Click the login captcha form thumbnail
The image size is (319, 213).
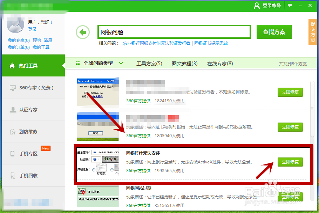pyautogui.click(x=98, y=162)
